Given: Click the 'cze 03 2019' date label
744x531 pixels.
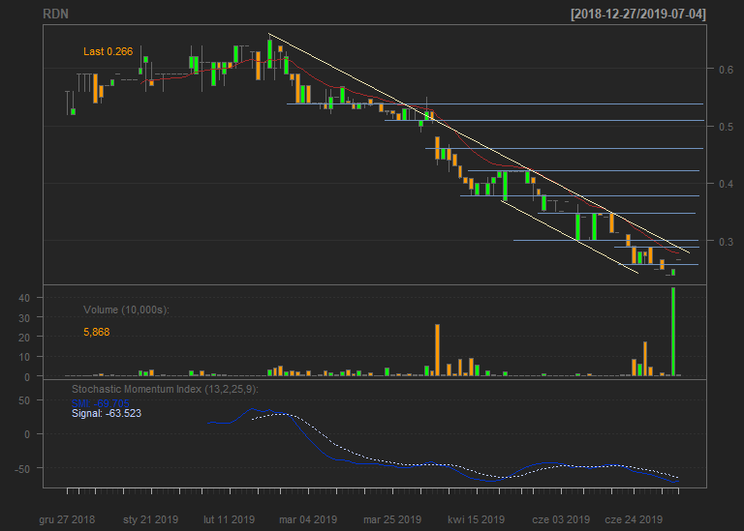Looking at the screenshot, I should (561, 519).
